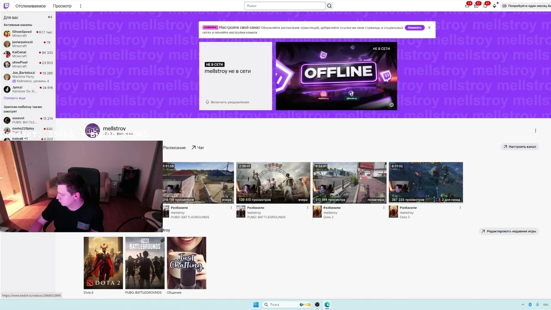This screenshot has width=551, height=310.
Task: Open the offline banner settings gear
Action: [391, 105]
